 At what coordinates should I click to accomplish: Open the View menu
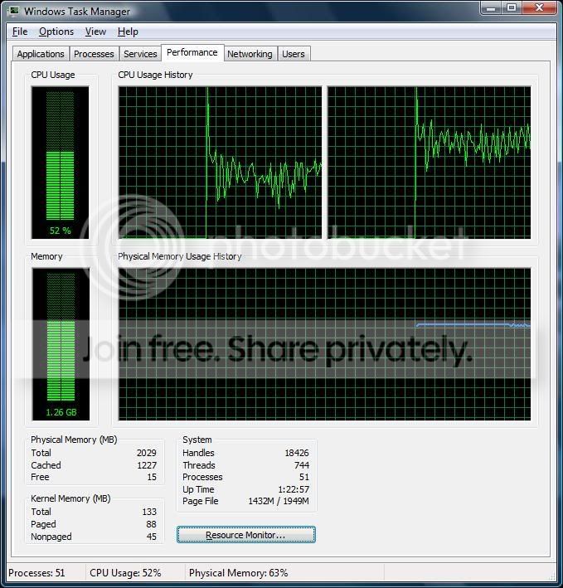click(x=95, y=32)
